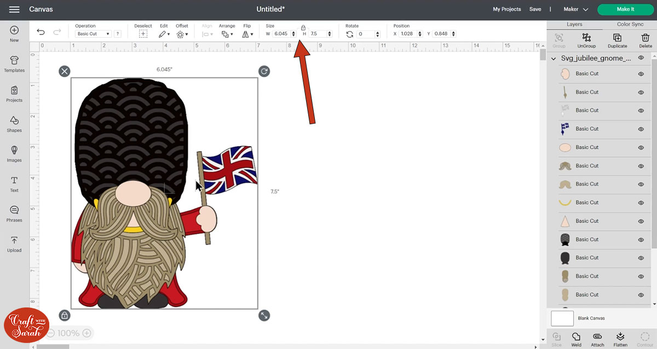Open the Images library

tap(14, 154)
